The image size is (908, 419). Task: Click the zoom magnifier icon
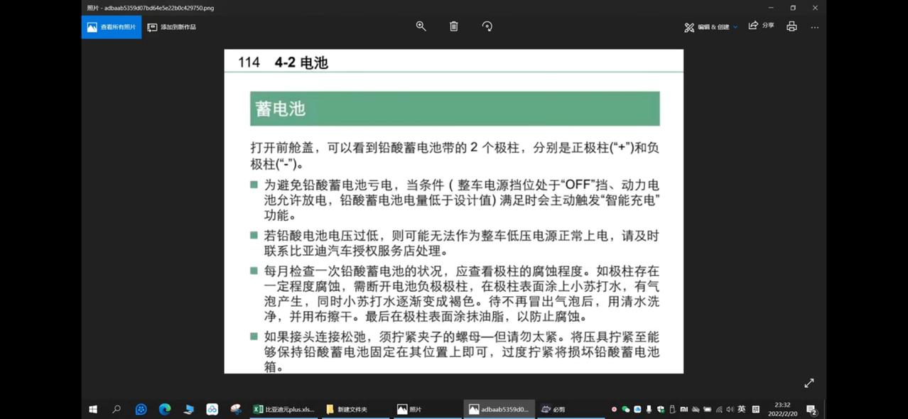(421, 26)
